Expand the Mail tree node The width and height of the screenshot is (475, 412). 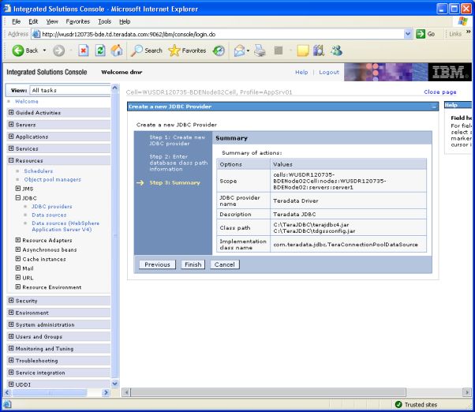point(18,268)
